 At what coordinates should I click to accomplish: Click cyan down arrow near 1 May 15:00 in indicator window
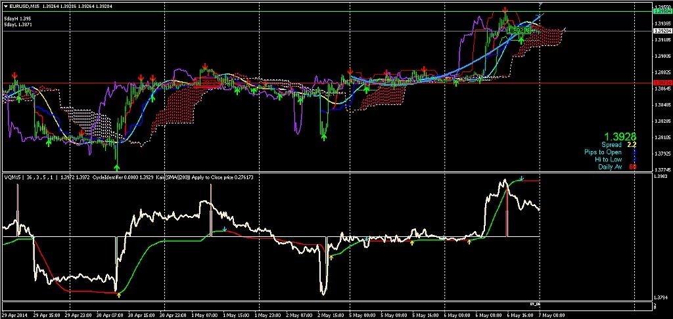coord(225,229)
